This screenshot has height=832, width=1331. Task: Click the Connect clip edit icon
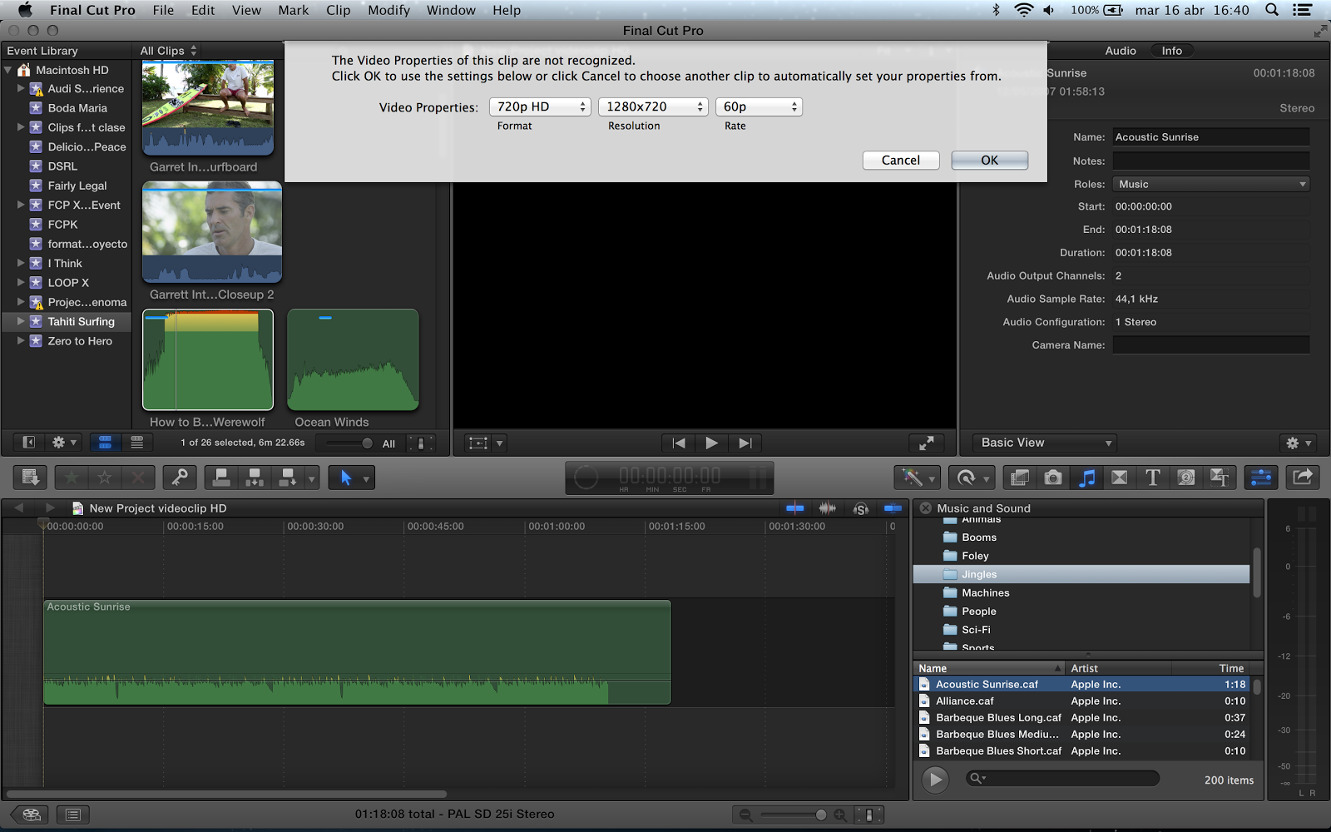click(x=220, y=478)
